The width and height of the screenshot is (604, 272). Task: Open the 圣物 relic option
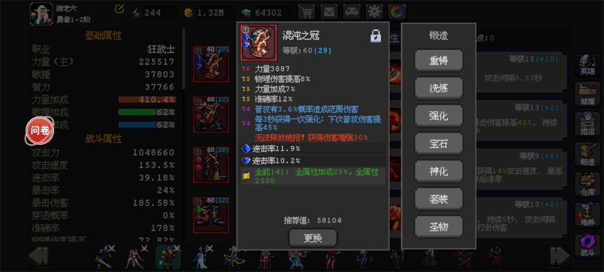[438, 226]
